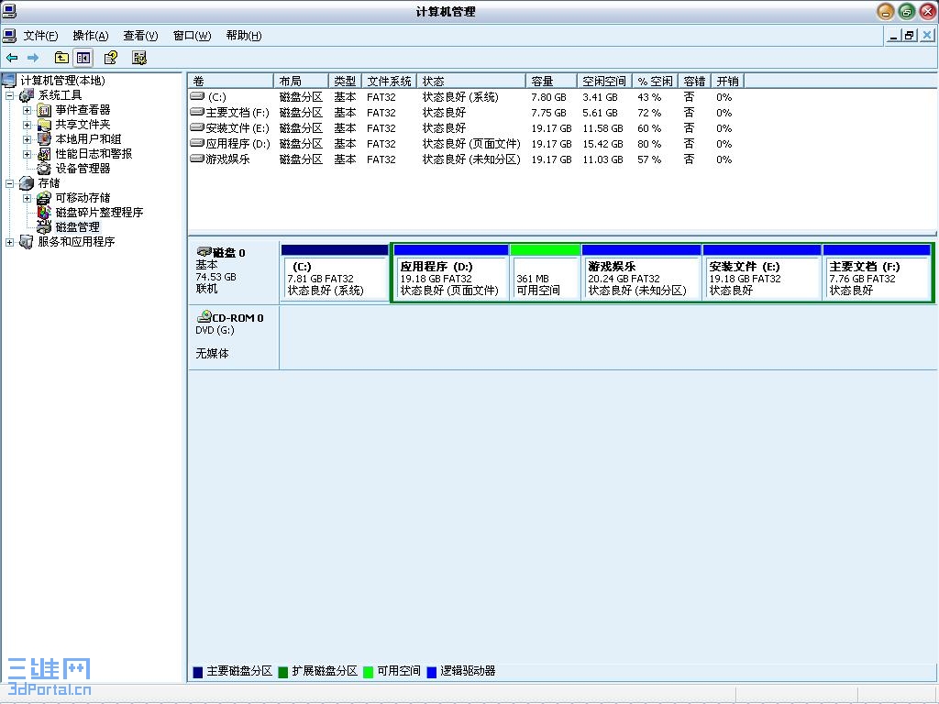Collapse the 系统工具 tree node
Screen dimensions: 939x704
(9, 95)
